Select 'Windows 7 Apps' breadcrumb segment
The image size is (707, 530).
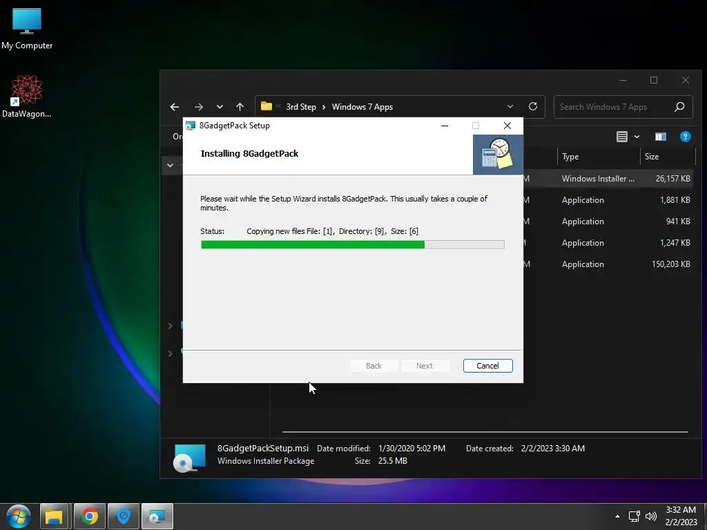click(362, 107)
